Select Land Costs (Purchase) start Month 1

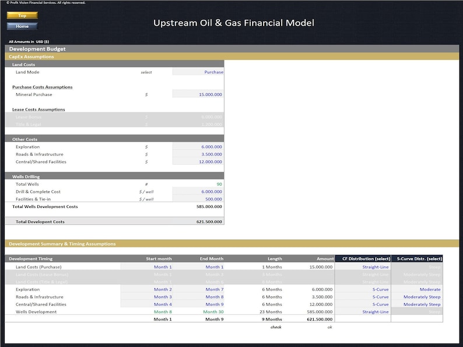(146, 267)
